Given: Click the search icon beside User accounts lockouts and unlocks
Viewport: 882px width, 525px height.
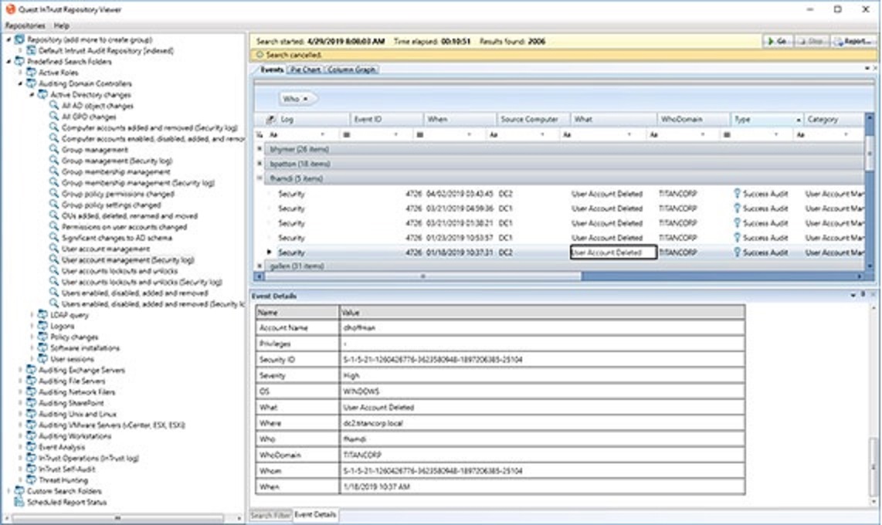Looking at the screenshot, I should 53,270.
